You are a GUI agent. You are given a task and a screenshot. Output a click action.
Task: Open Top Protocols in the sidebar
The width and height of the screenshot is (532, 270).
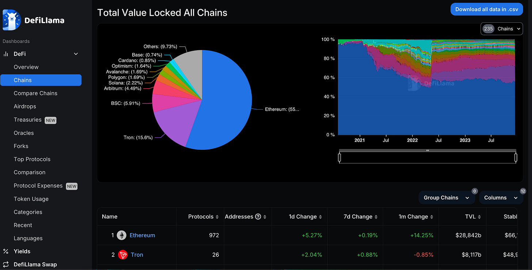[x=32, y=159]
